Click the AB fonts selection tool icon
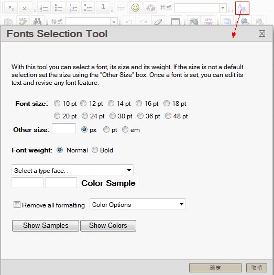 (x=242, y=8)
